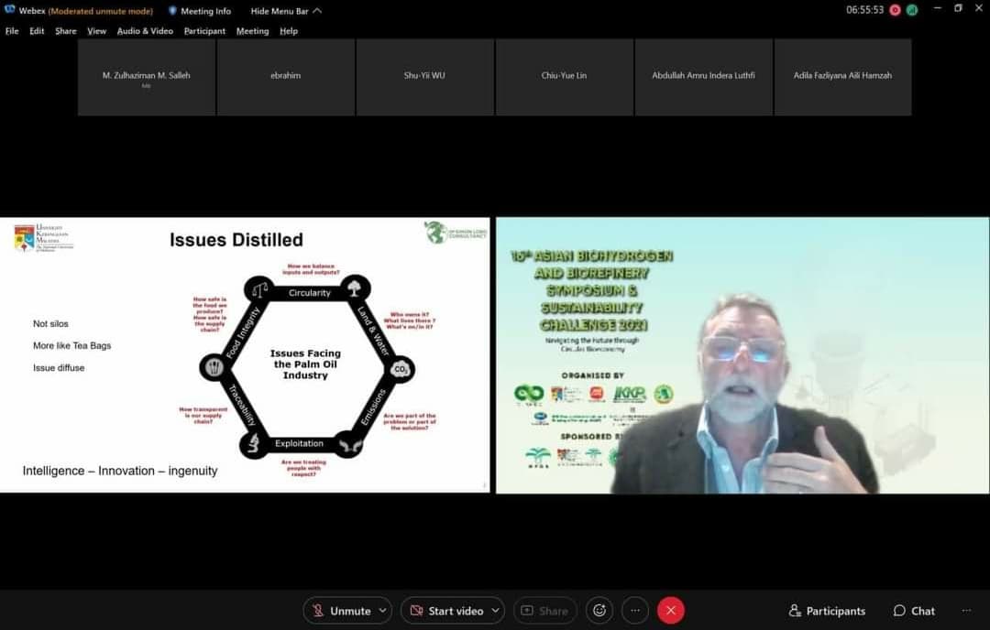990x630 pixels.
Task: Open the View menu
Action: pyautogui.click(x=96, y=31)
